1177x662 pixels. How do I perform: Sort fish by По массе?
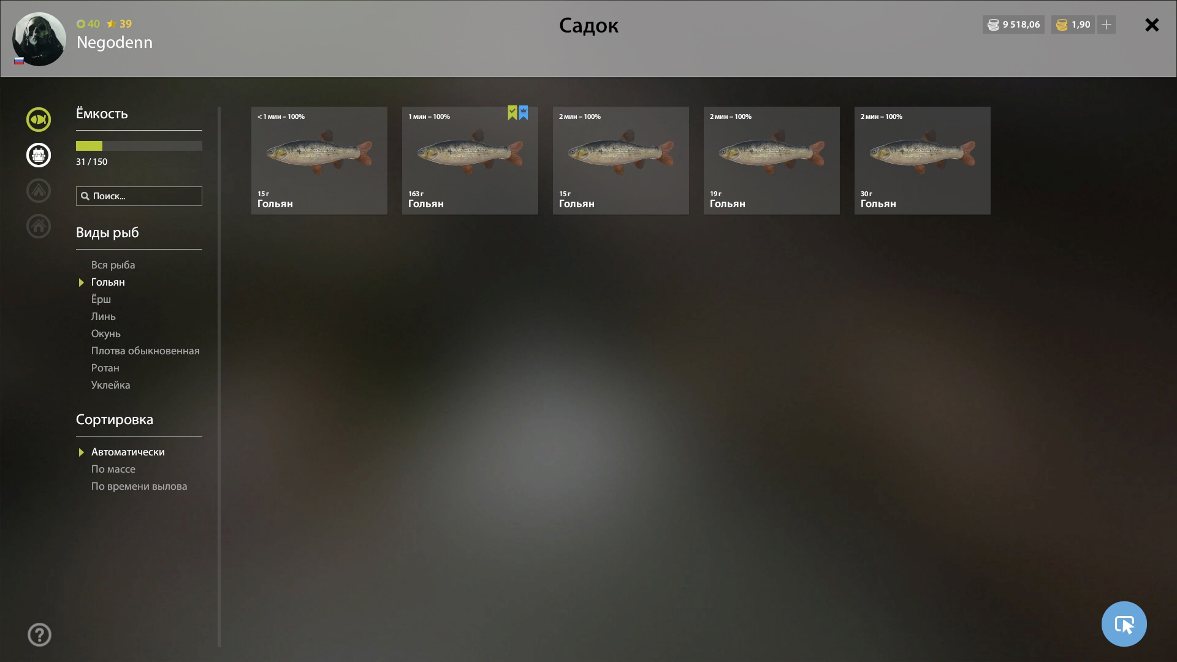(x=113, y=469)
